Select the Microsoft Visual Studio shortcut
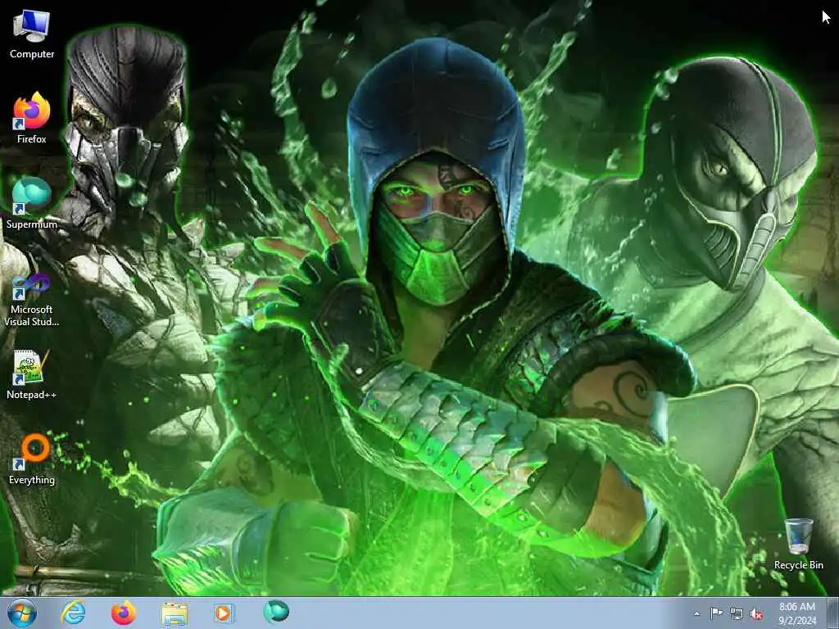Screen dimensions: 839x629 coord(32,300)
